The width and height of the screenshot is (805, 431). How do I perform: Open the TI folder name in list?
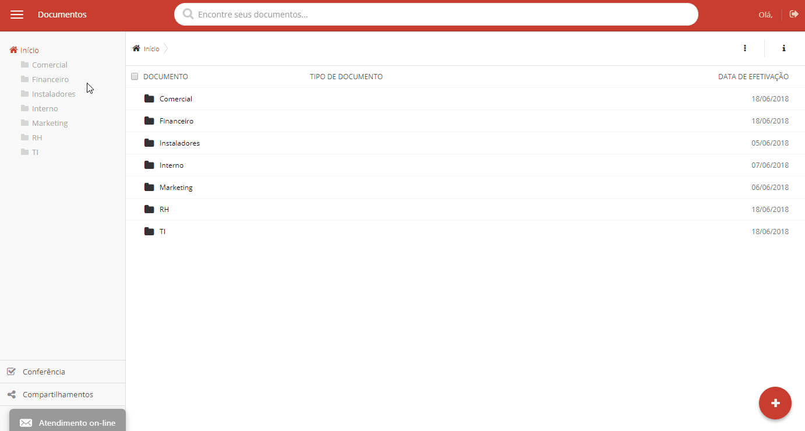(x=163, y=231)
